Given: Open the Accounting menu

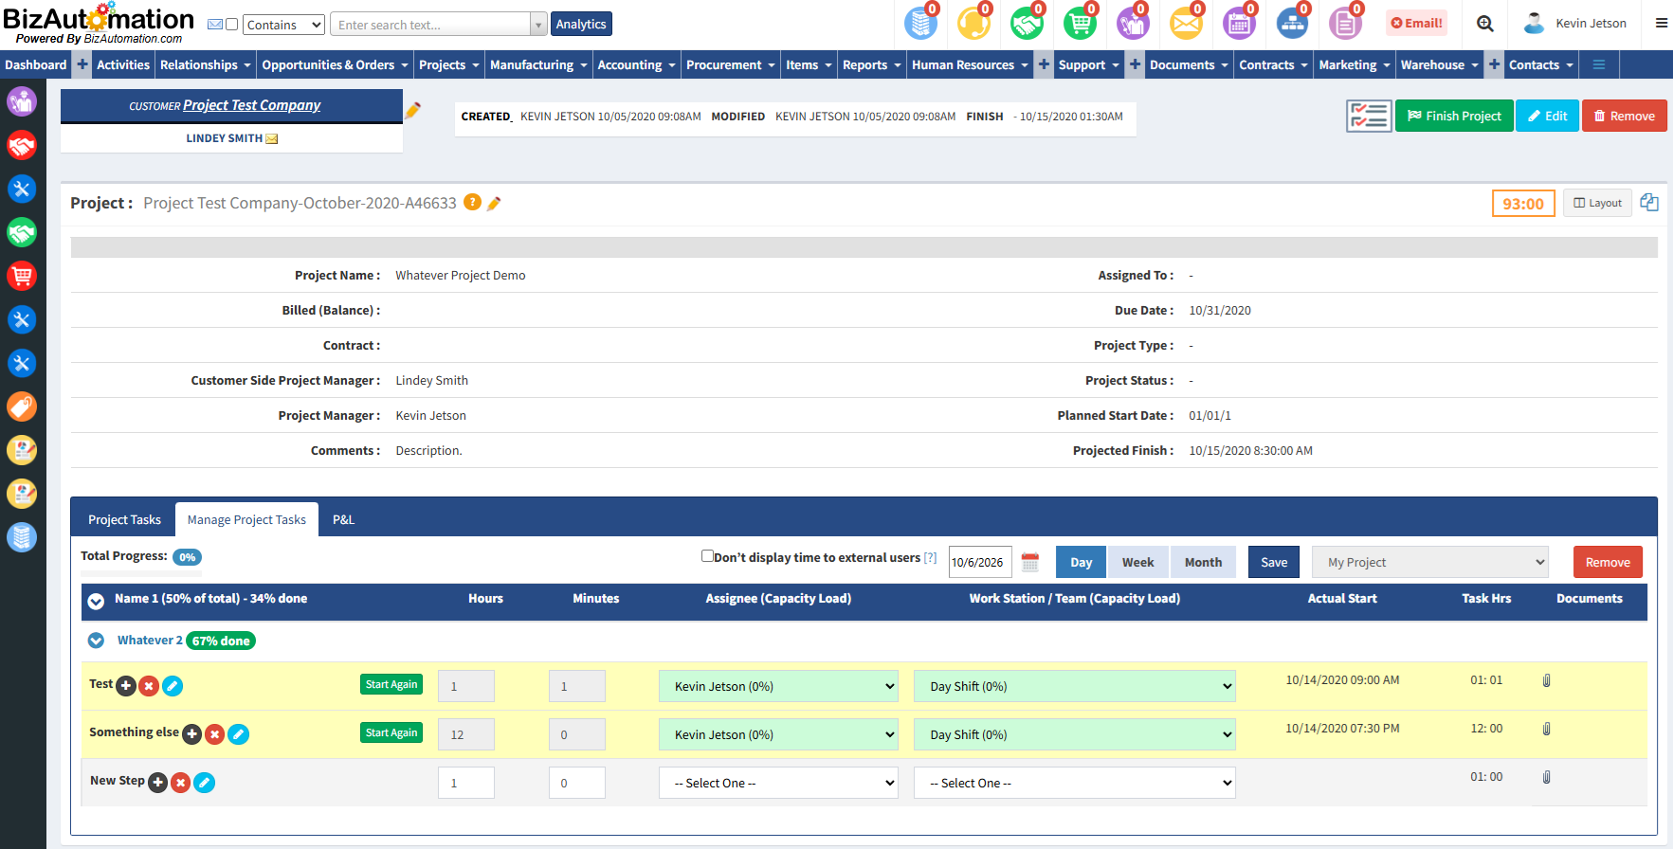Looking at the screenshot, I should 636,64.
